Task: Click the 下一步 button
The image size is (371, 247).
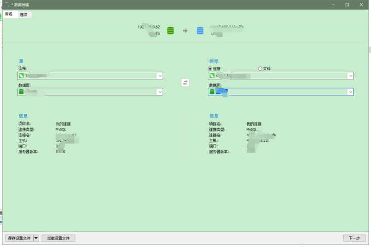Action: (x=354, y=238)
